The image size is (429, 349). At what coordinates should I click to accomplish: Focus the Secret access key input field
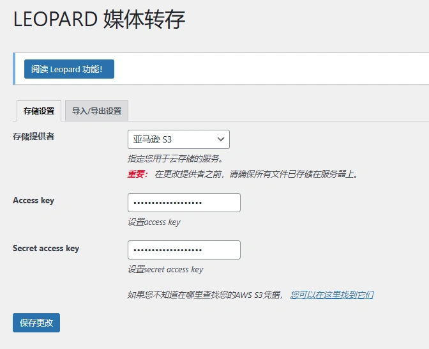(184, 250)
